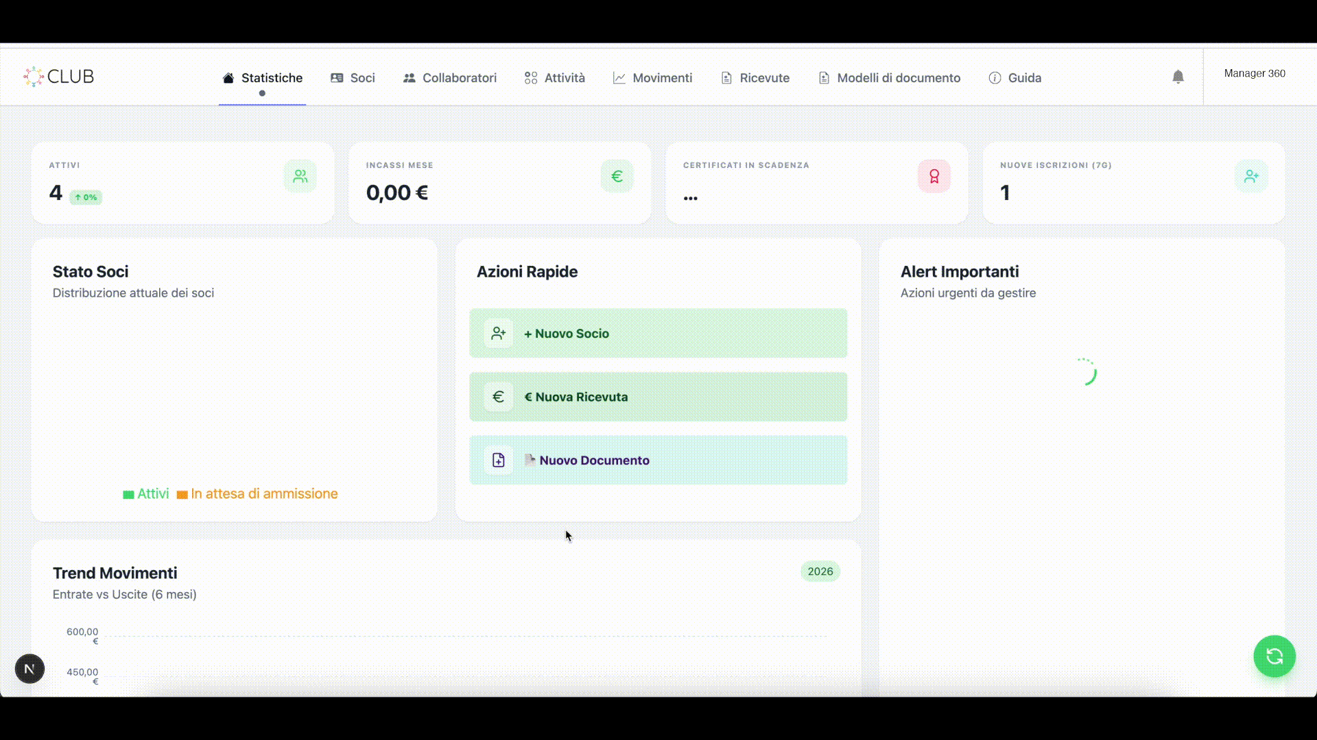Click the loading spinner in Alert Importanti

tap(1089, 372)
